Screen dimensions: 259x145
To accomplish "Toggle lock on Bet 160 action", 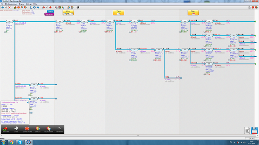I will [x=196, y=20].
